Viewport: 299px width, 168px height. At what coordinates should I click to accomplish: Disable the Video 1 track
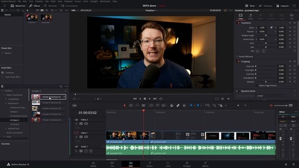click(x=86, y=137)
